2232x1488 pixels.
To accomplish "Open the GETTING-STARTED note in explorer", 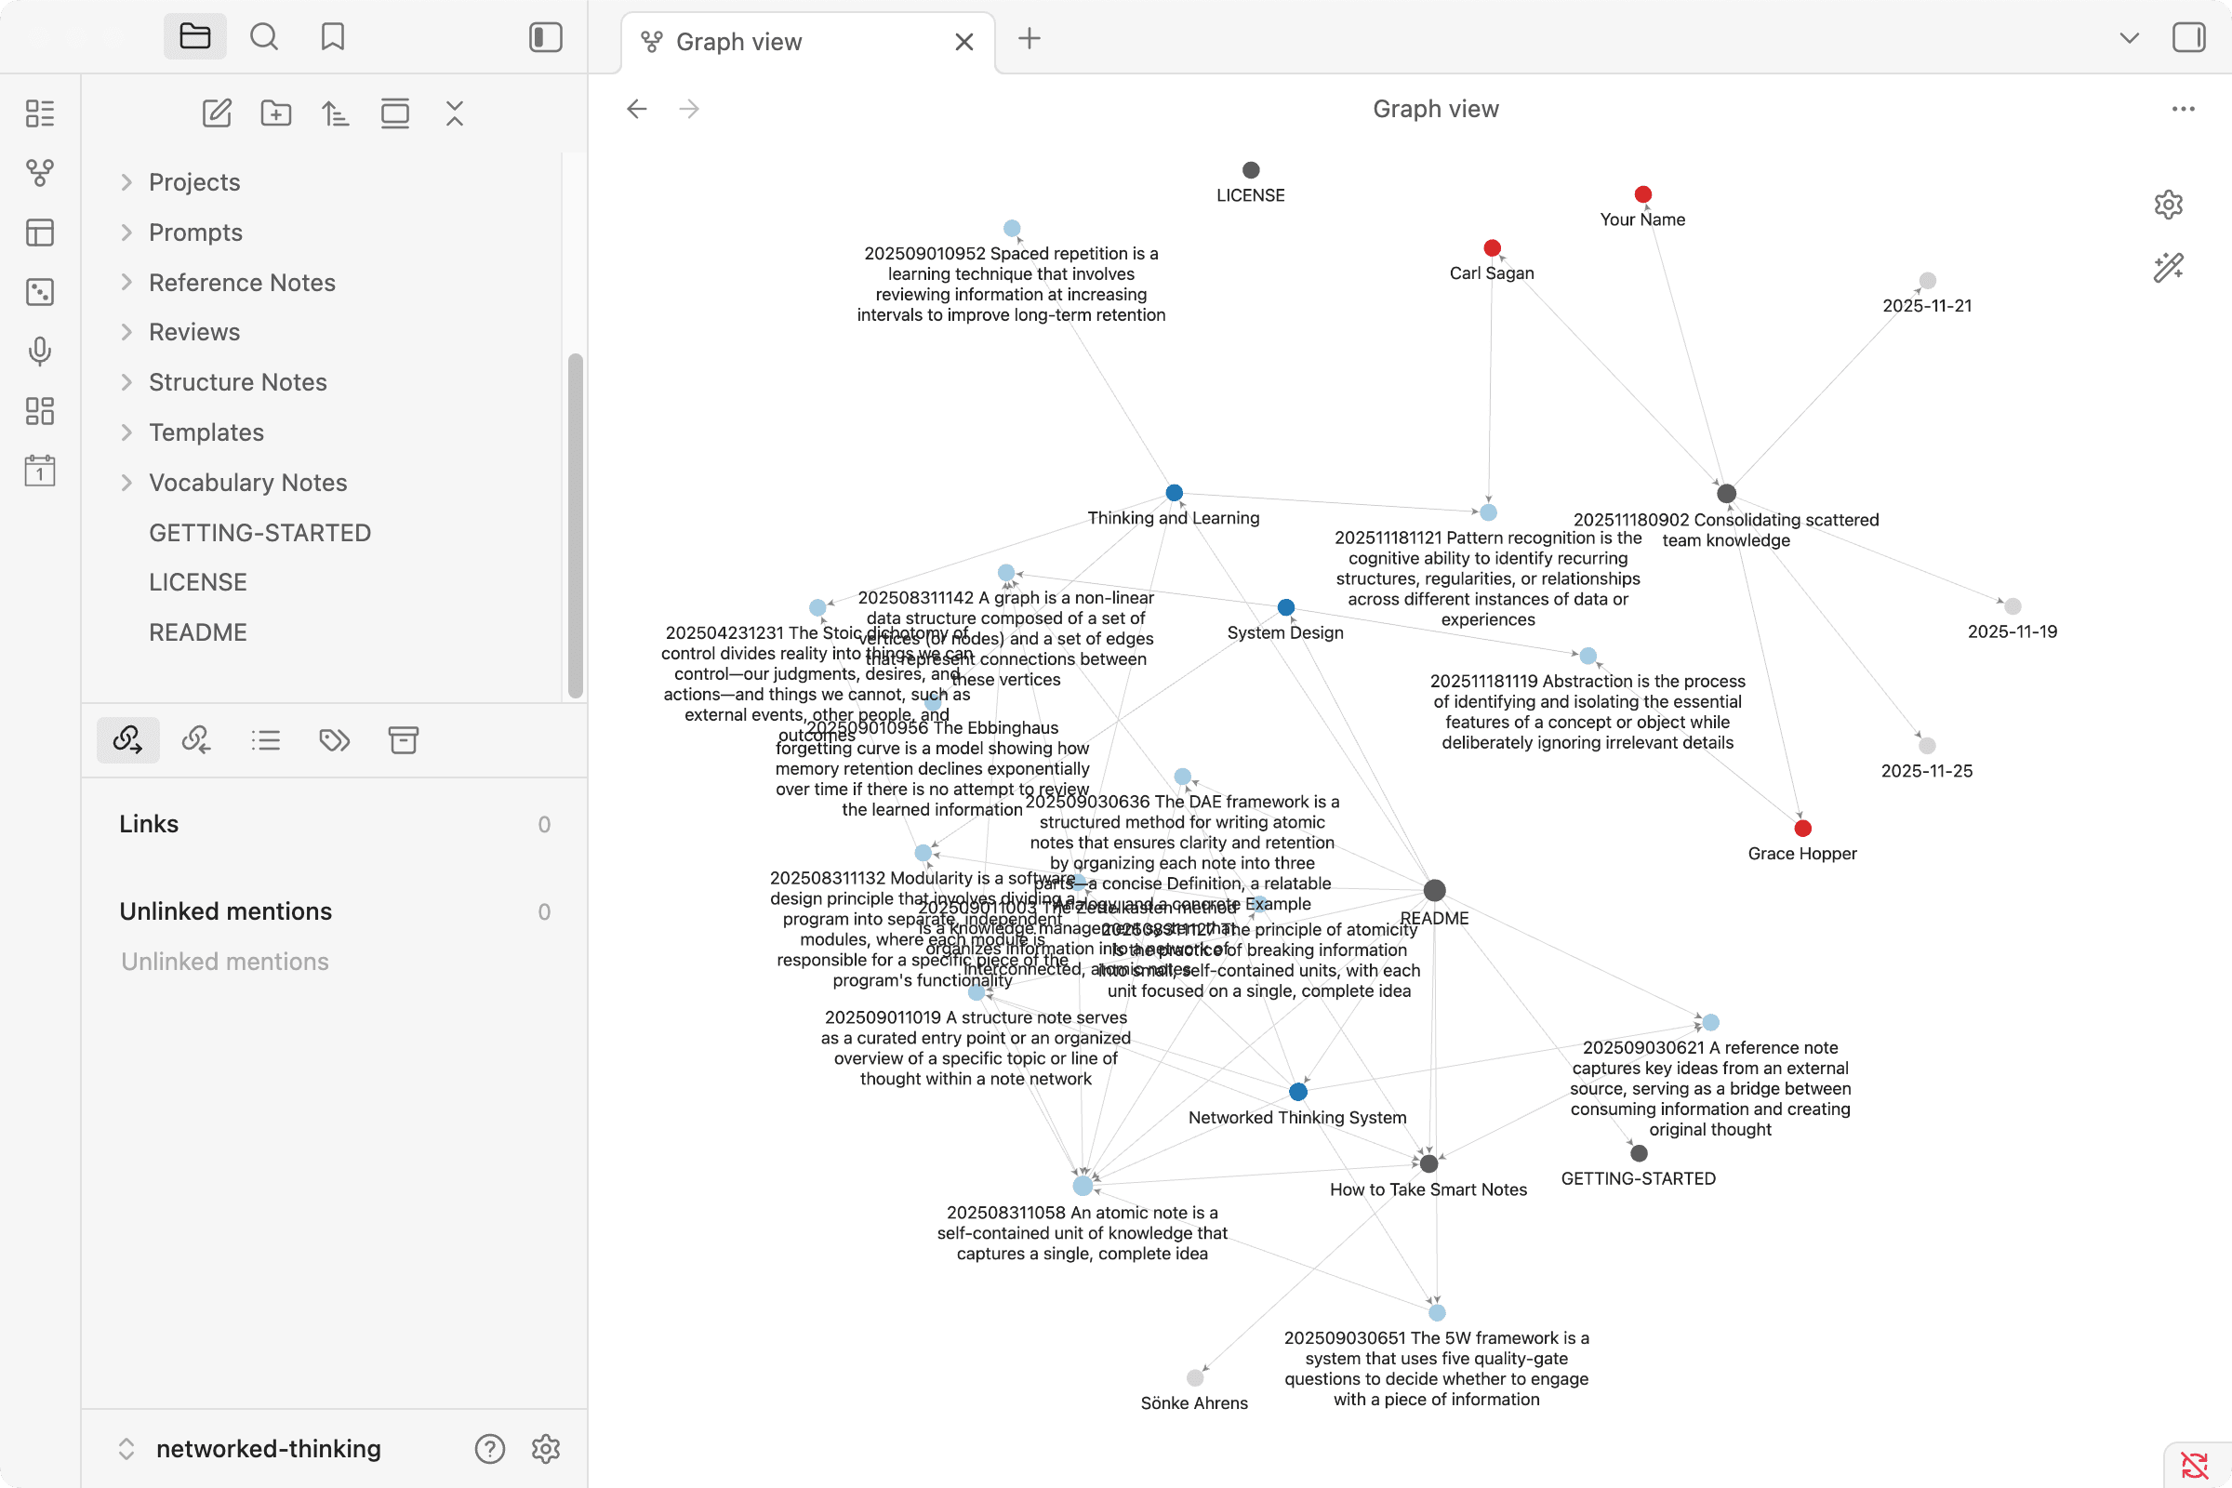I will click(x=259, y=533).
